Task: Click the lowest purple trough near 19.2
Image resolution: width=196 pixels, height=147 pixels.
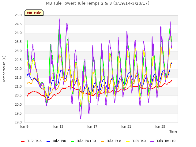Action: click(80, 119)
